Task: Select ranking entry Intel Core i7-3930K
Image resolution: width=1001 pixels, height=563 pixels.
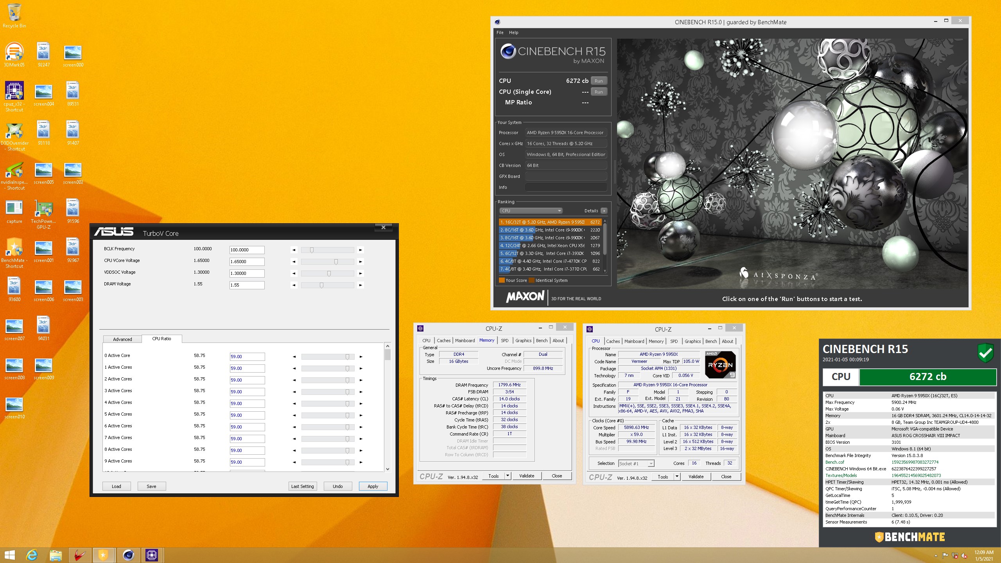Action: [x=549, y=253]
